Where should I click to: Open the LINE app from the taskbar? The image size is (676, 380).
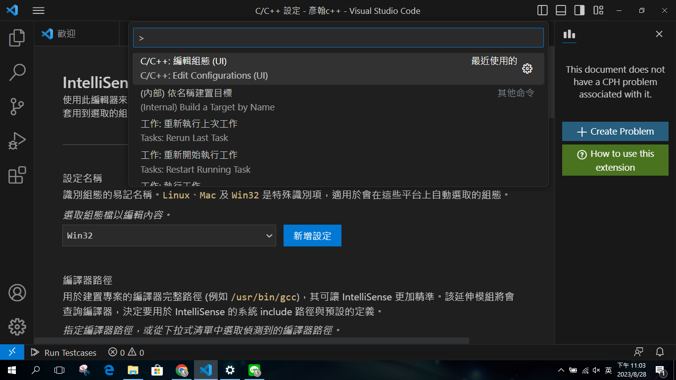coord(254,370)
